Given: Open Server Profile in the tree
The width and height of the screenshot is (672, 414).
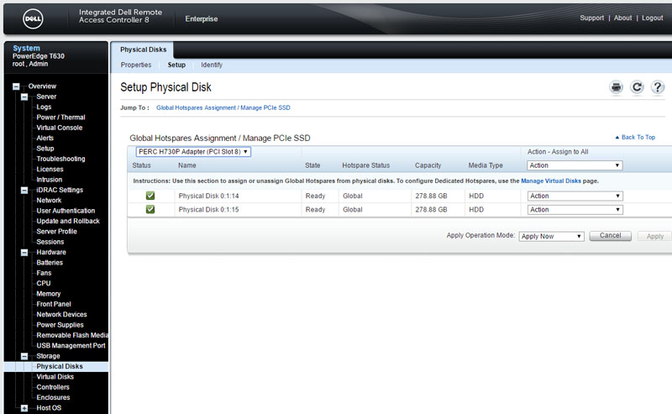Looking at the screenshot, I should pos(56,232).
